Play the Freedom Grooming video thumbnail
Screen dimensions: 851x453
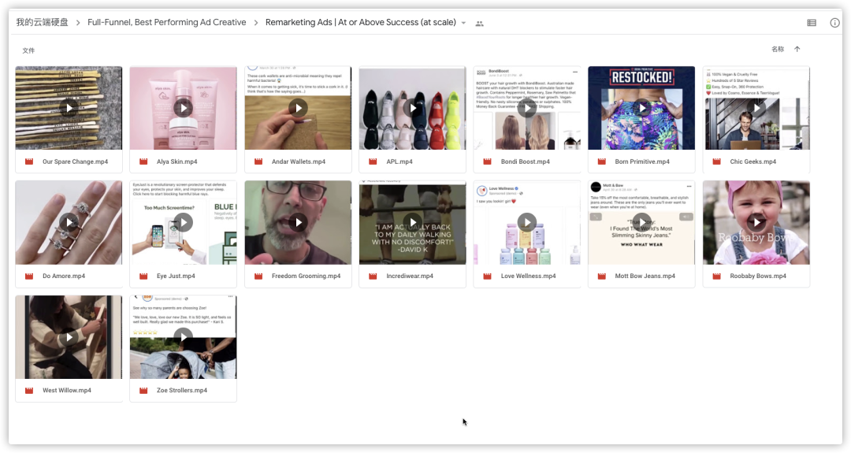coord(298,222)
